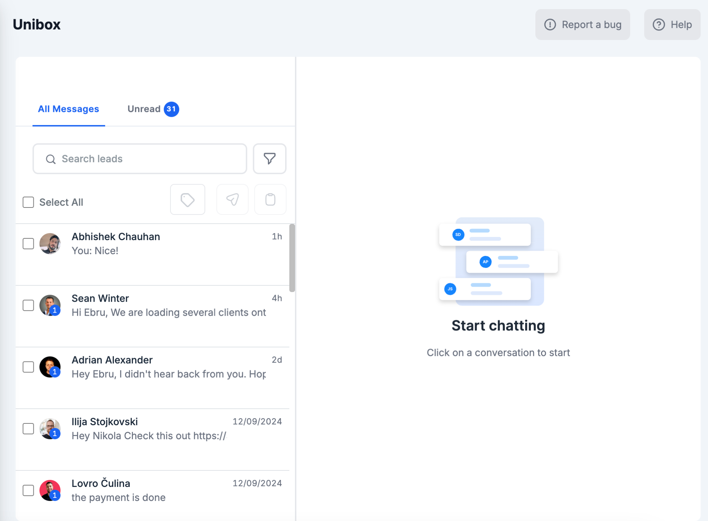
Task: Open Abhishek Chauhan's avatar
Action: tap(50, 244)
